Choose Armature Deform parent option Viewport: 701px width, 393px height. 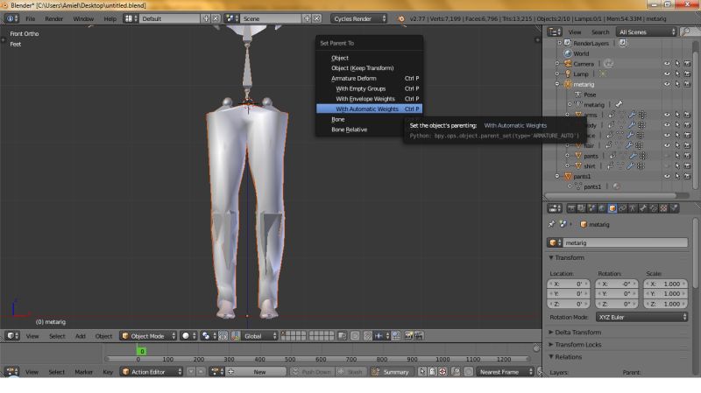point(369,78)
